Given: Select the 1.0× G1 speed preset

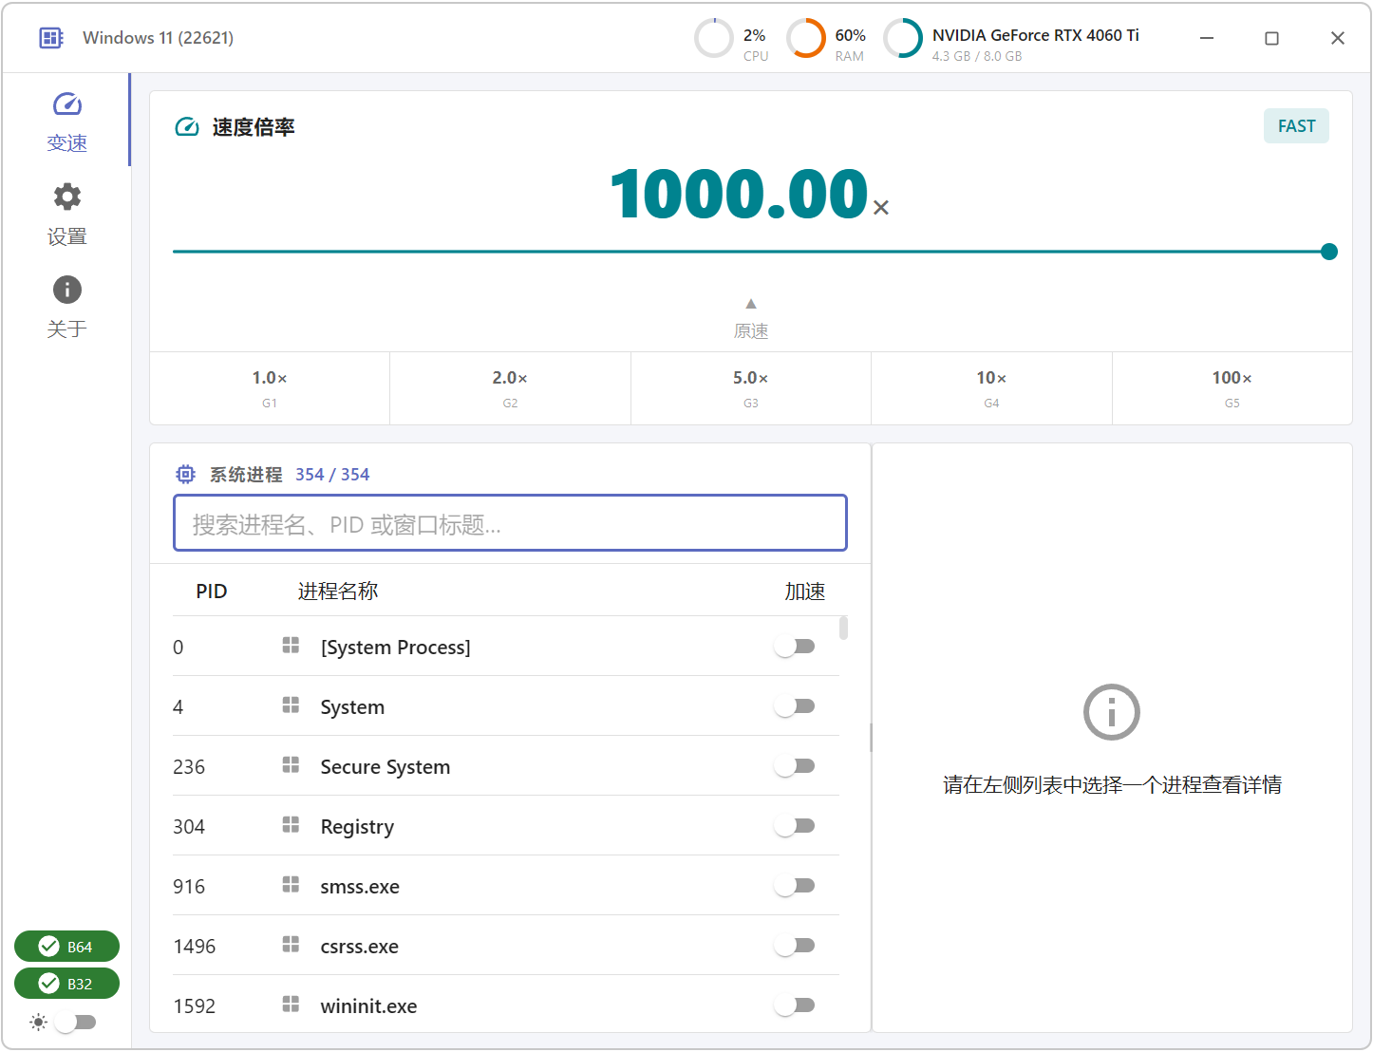Looking at the screenshot, I should pos(270,388).
